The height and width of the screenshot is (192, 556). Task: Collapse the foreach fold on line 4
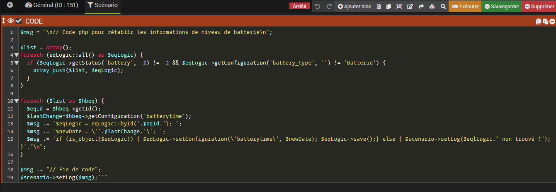point(17,55)
